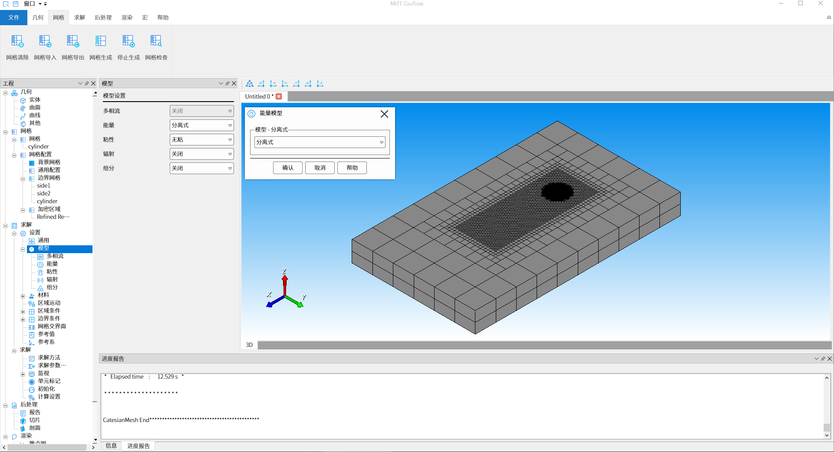Viewport: 834px width, 452px height.
Task: Click the project tree horizontal scrollbar
Action: click(47, 447)
